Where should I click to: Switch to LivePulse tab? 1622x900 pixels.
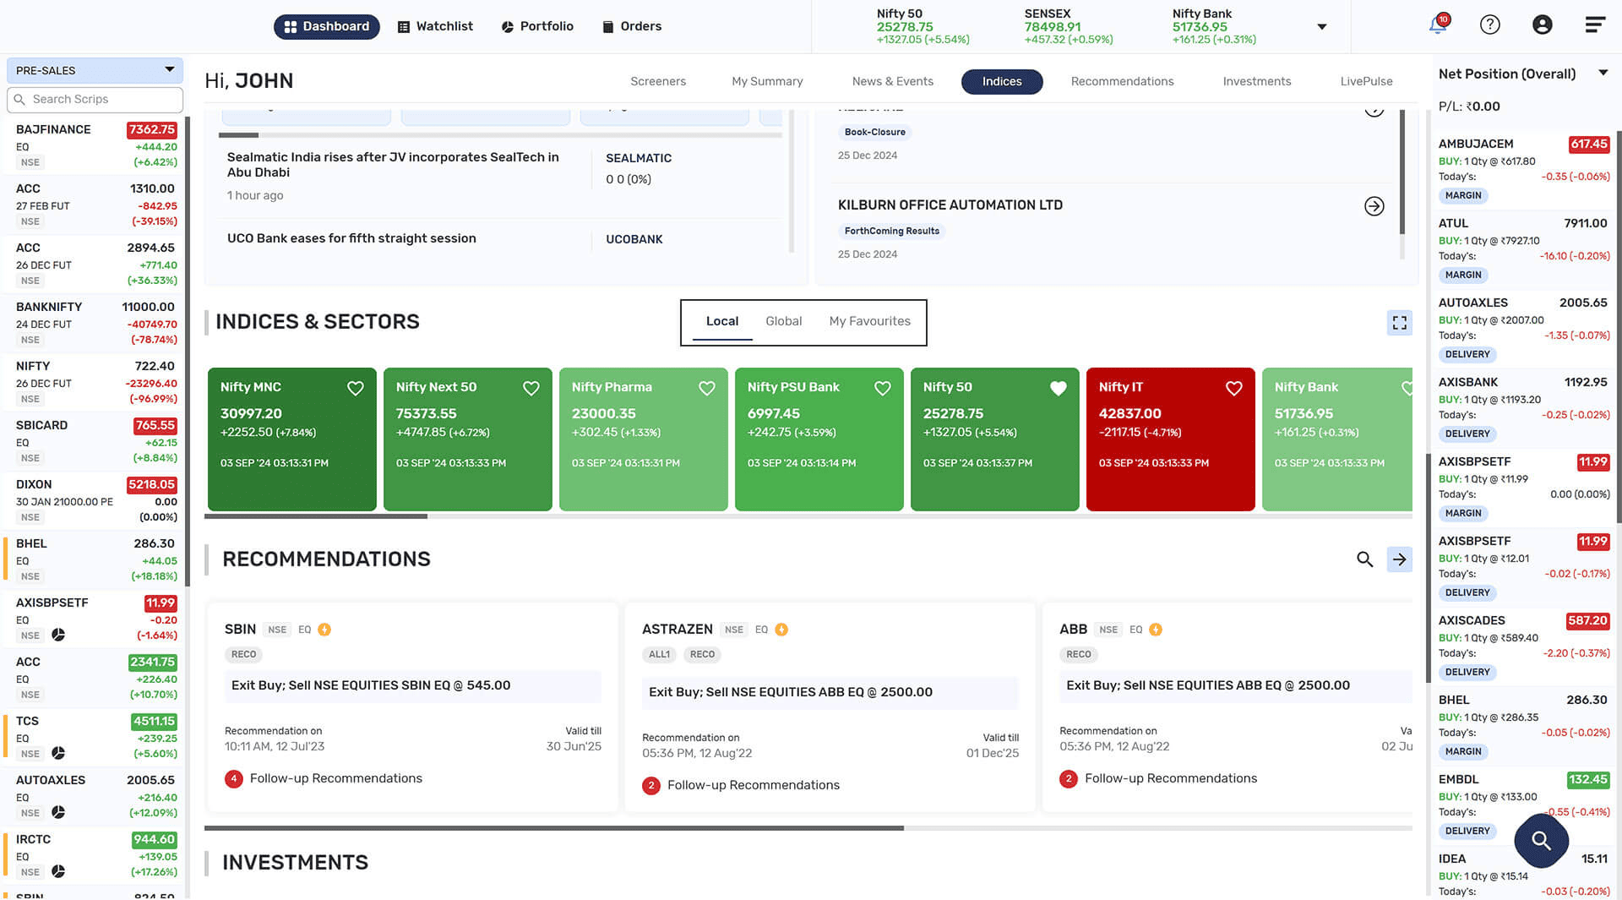[x=1366, y=81]
